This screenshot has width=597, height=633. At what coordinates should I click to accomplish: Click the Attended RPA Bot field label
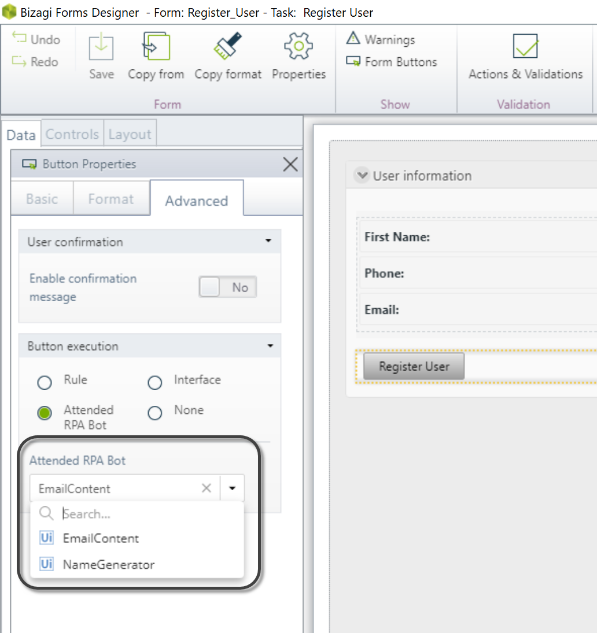coord(77,460)
